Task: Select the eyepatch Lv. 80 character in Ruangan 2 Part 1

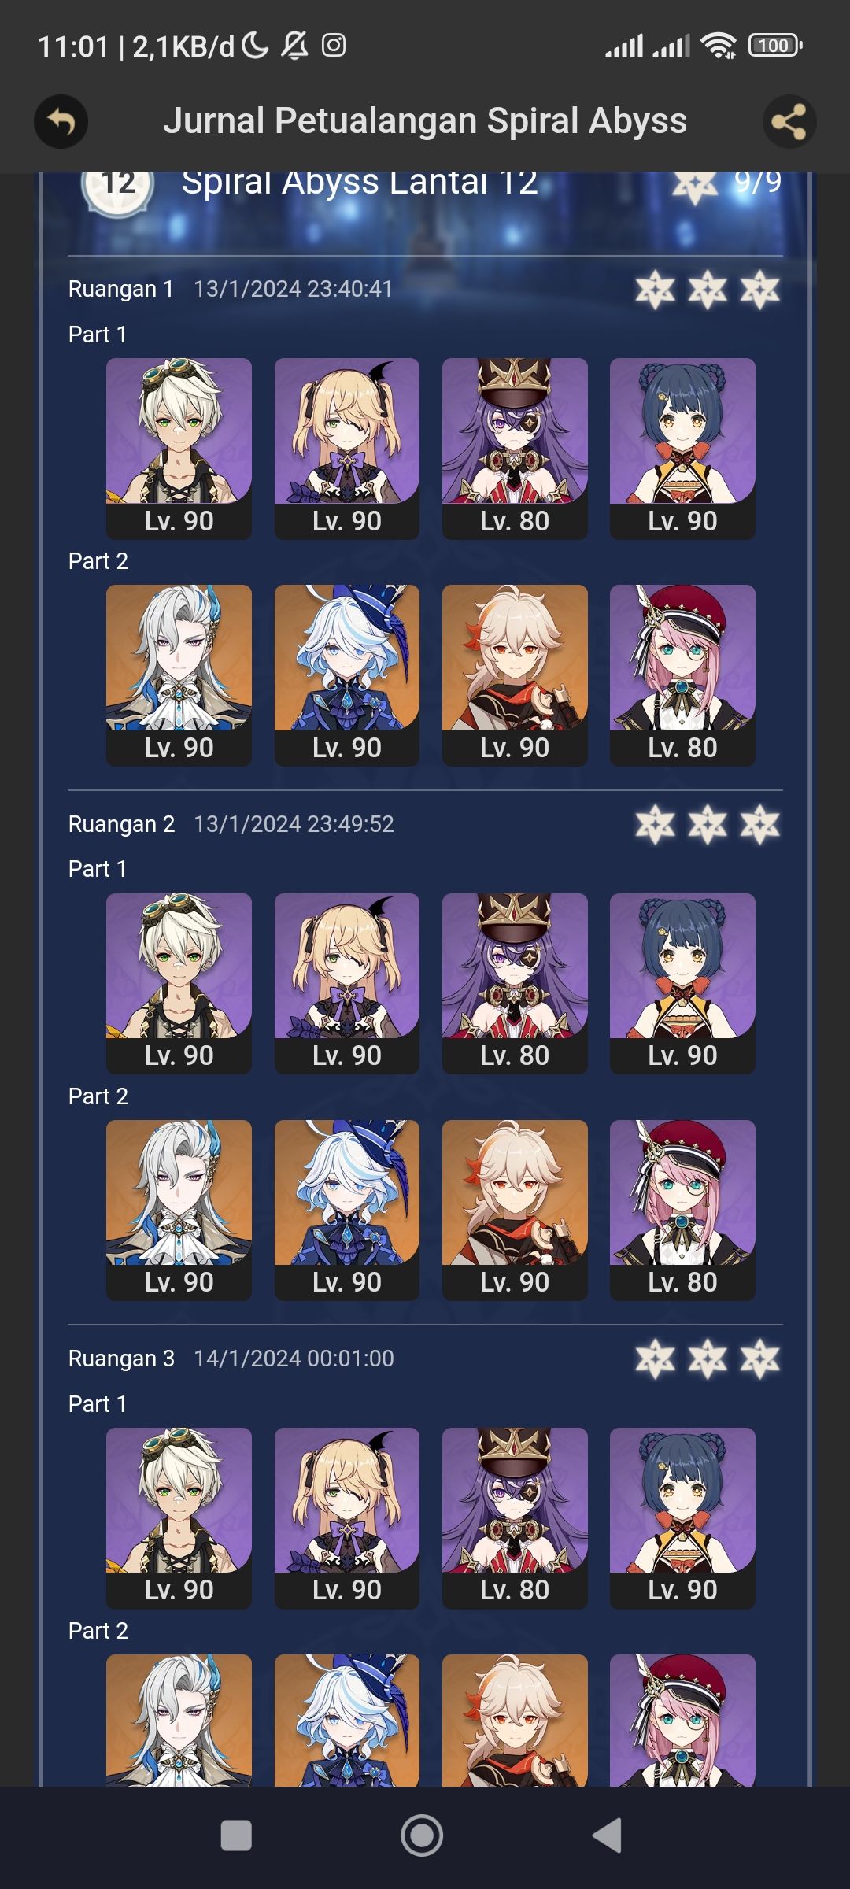Action: pyautogui.click(x=515, y=984)
